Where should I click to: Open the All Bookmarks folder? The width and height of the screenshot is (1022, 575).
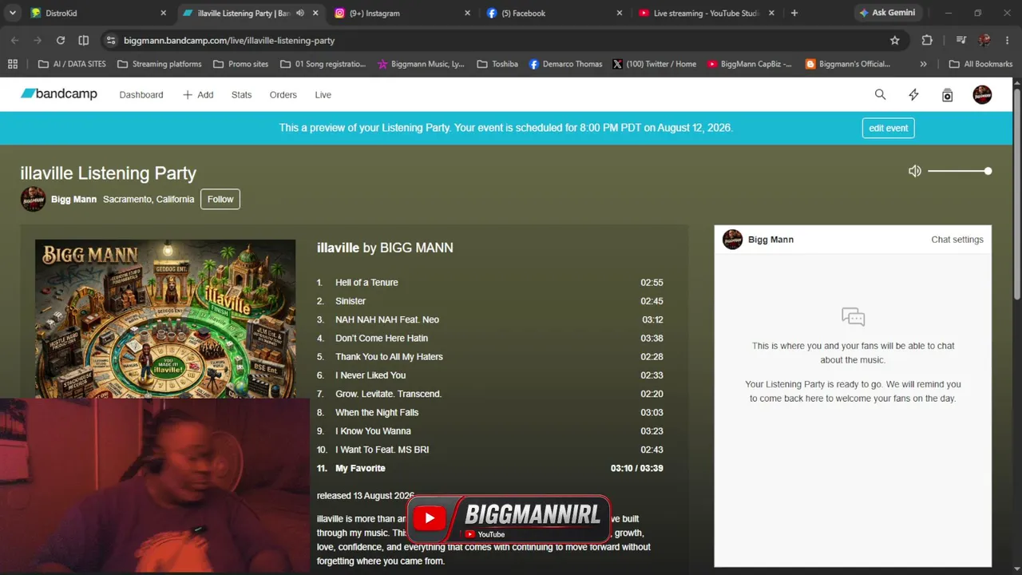(980, 64)
